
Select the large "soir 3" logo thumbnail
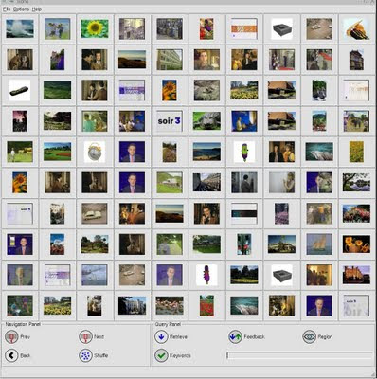tap(170, 121)
